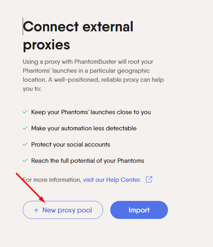The image size is (213, 247).
Task: Select the text 'Keep your Phantoms' launches close to you'
Action: [91, 112]
